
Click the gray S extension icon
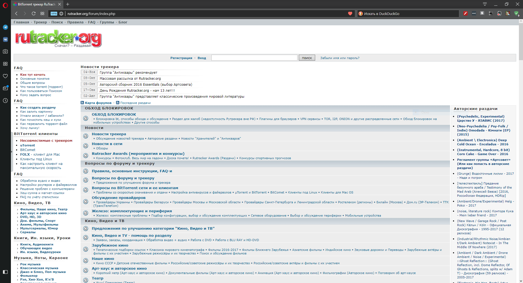coord(482,13)
